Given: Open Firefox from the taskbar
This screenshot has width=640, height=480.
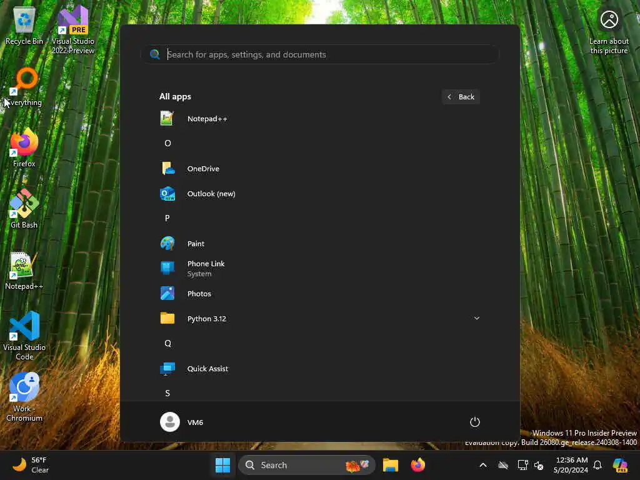Looking at the screenshot, I should click(x=418, y=465).
